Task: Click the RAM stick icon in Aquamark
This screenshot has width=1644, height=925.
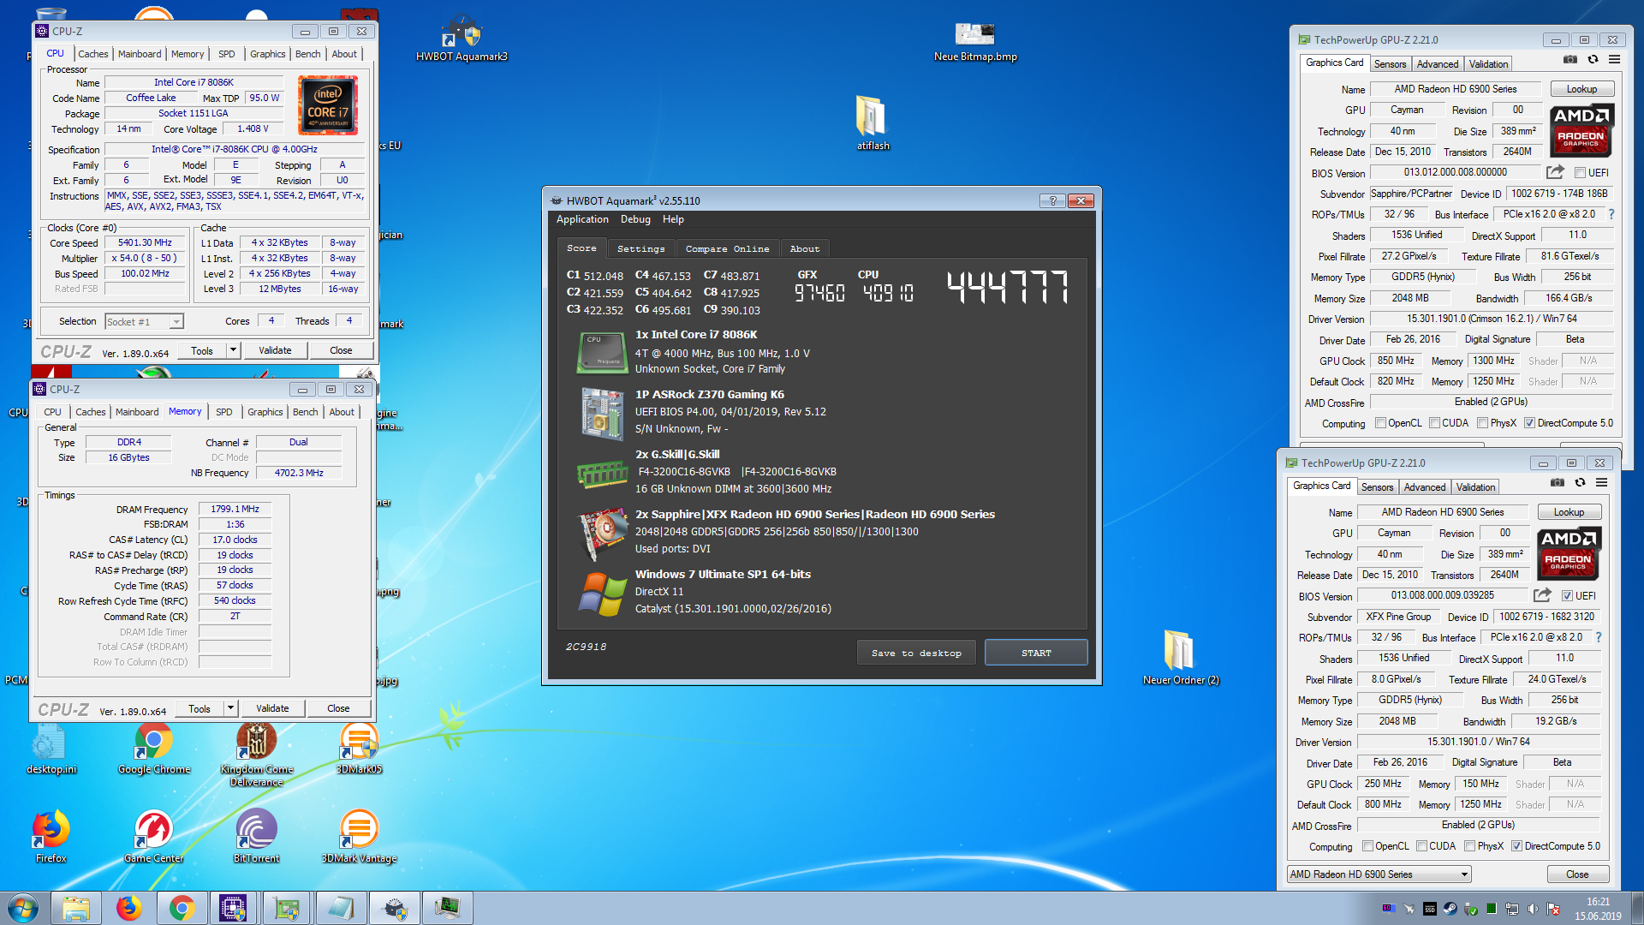Action: [x=602, y=473]
